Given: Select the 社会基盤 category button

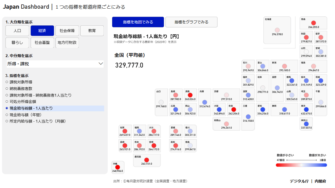Looking at the screenshot, I should point(42,43).
